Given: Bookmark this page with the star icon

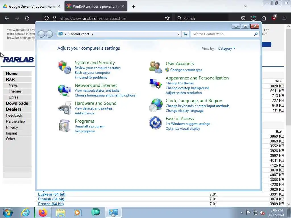Looking at the screenshot, I should tap(167, 18).
